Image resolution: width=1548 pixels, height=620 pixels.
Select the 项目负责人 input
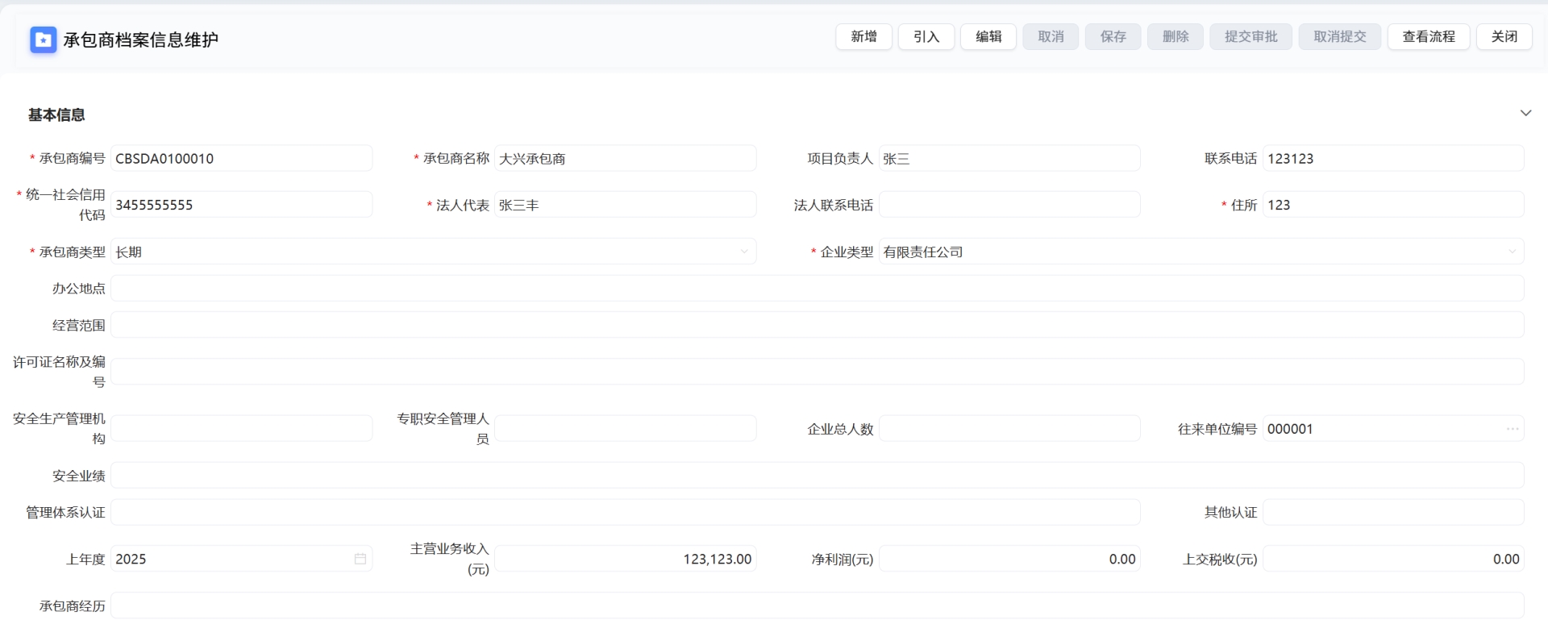(1009, 158)
